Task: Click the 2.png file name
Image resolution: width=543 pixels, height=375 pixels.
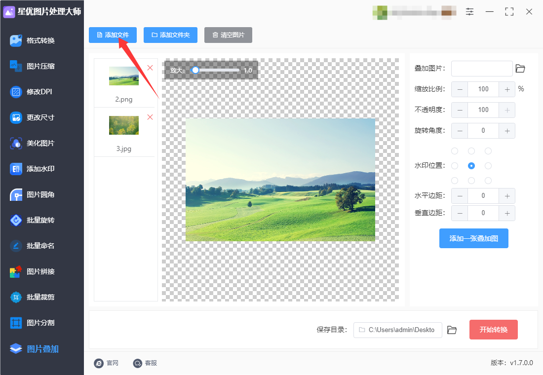Action: point(123,99)
